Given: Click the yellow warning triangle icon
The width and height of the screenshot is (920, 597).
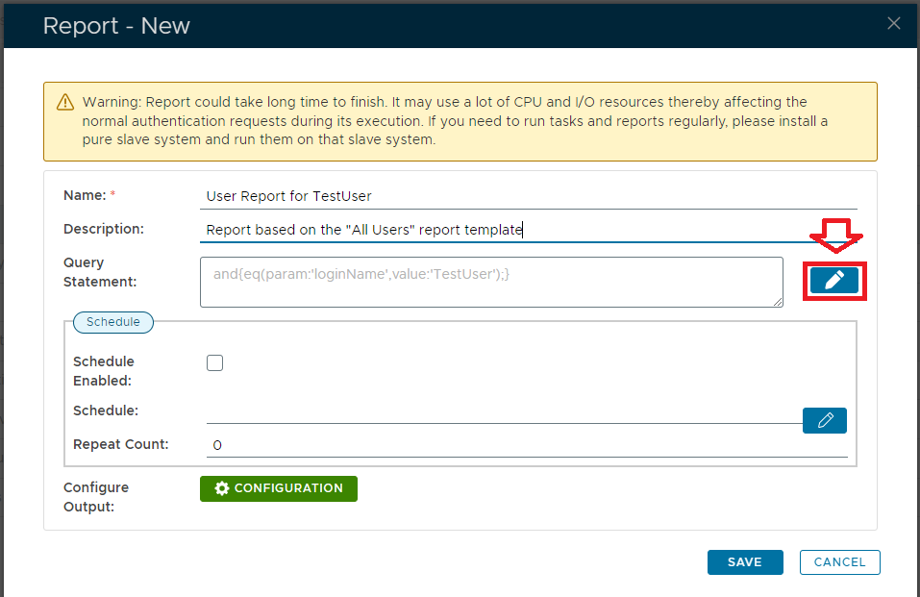Looking at the screenshot, I should (64, 102).
